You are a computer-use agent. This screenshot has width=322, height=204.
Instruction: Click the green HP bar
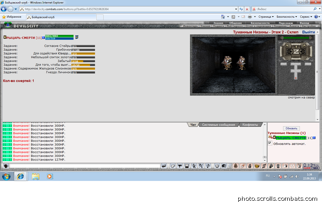(x=59, y=36)
